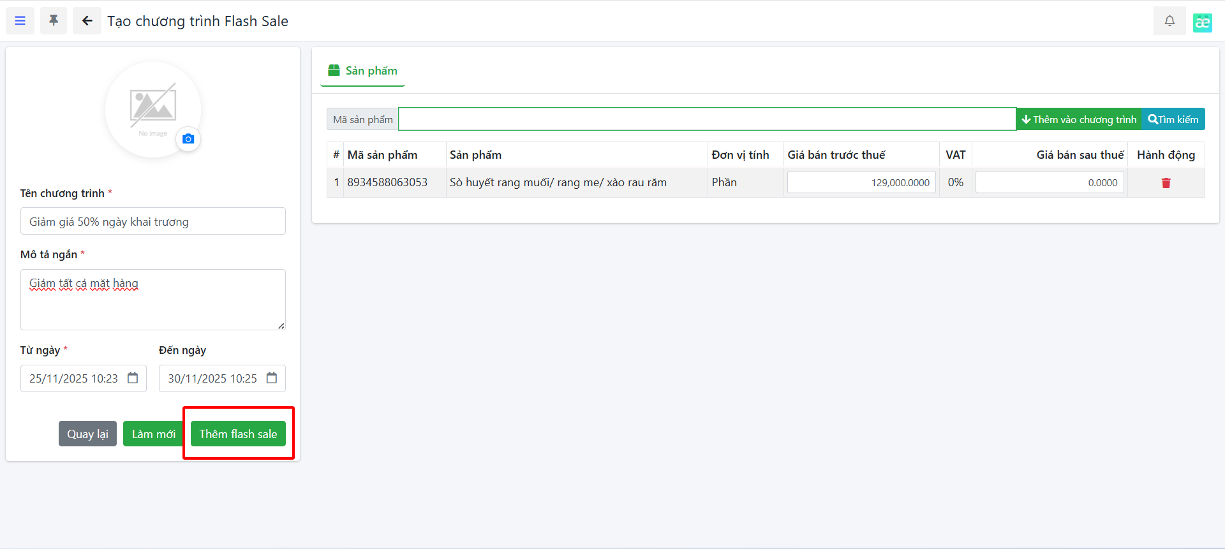This screenshot has height=549, width=1225.
Task: Click the pin icon in header
Action: click(x=54, y=21)
